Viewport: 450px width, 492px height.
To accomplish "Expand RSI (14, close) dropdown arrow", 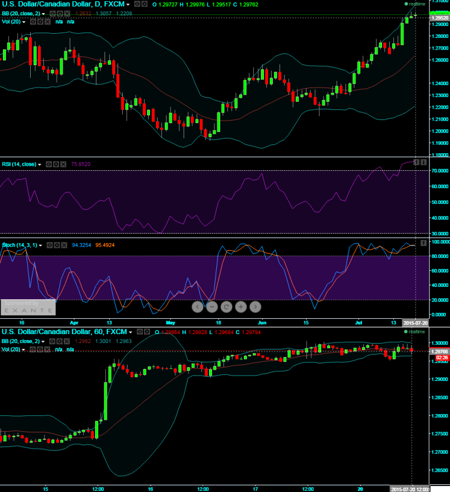I will click(x=40, y=164).
